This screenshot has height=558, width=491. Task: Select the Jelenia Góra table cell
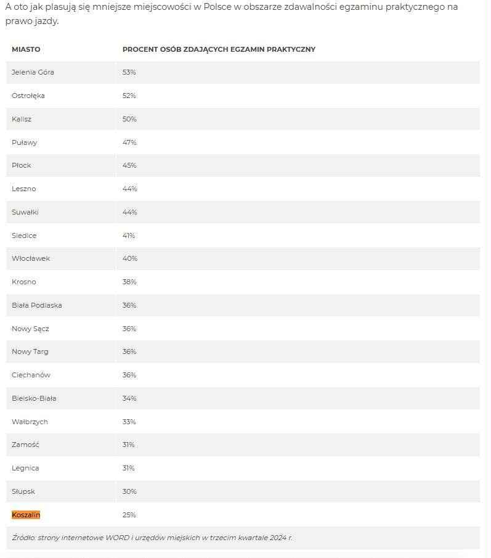coord(33,72)
